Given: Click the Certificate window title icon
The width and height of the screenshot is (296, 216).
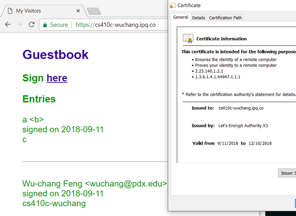Looking at the screenshot, I should 172,6.
